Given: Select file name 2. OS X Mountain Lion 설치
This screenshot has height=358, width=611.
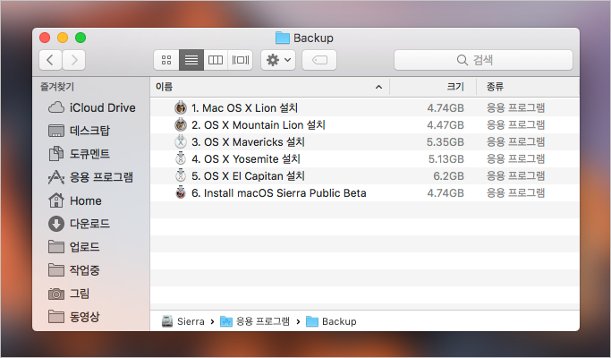Looking at the screenshot, I should (x=259, y=124).
